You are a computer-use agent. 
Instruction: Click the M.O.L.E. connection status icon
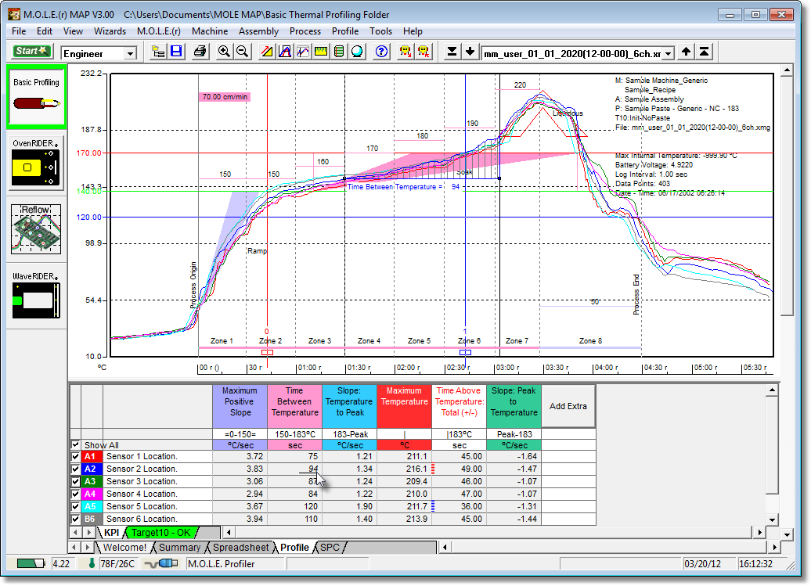[161, 563]
